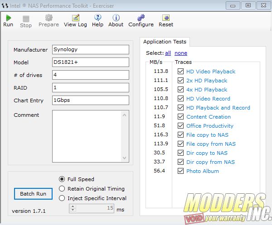Viewport: 272px width, 225px height.
Task: Click the Prepare gear icon
Action: pyautogui.click(x=49, y=18)
